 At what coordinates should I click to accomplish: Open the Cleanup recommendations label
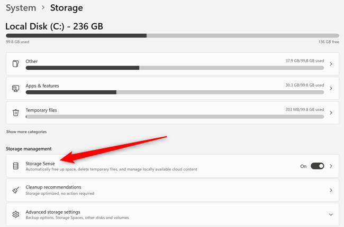tap(53, 187)
